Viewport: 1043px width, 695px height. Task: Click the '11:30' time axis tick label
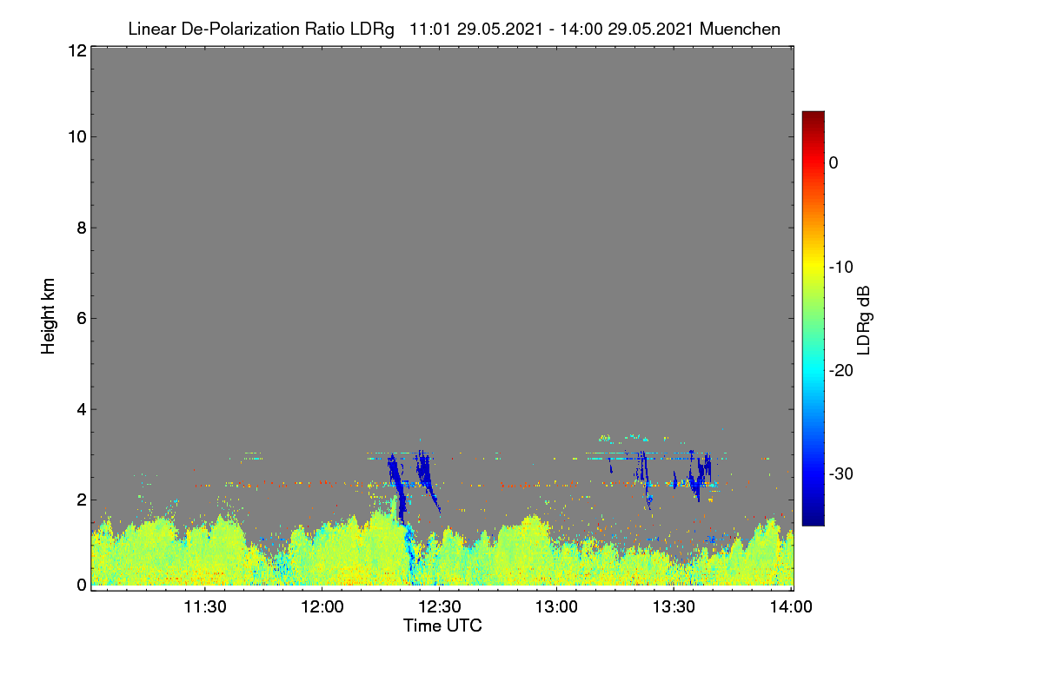pos(204,607)
